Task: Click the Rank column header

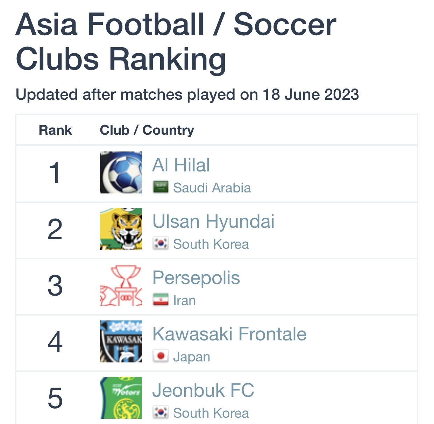Action: (x=55, y=130)
